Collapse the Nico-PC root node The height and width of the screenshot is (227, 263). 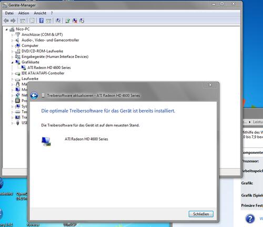[x=6, y=29]
